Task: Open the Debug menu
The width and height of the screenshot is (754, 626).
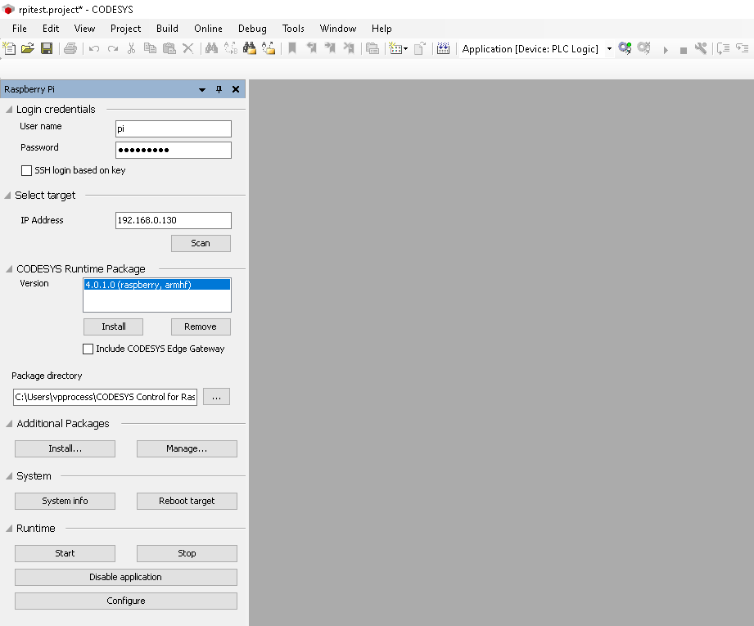Action: tap(252, 29)
